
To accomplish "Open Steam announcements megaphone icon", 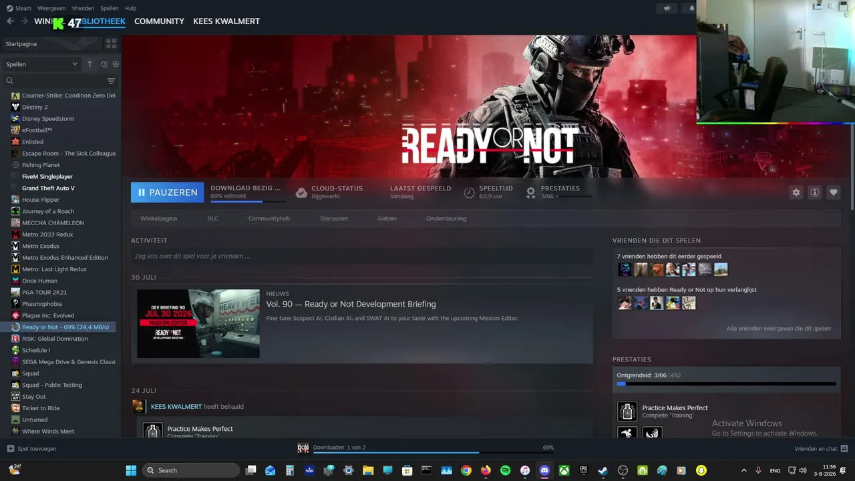I will pyautogui.click(x=667, y=9).
